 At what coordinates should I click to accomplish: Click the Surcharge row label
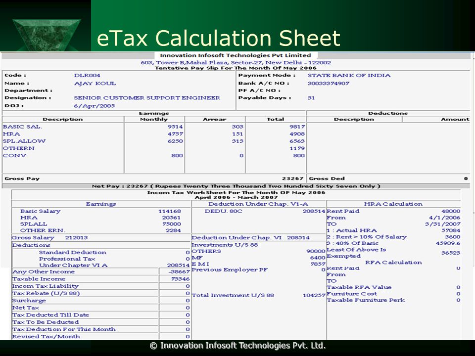(29, 301)
